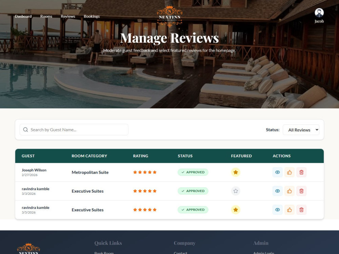Click the five-star rating in Joseph Wilson's row
The image size is (339, 254).
[x=145, y=172]
